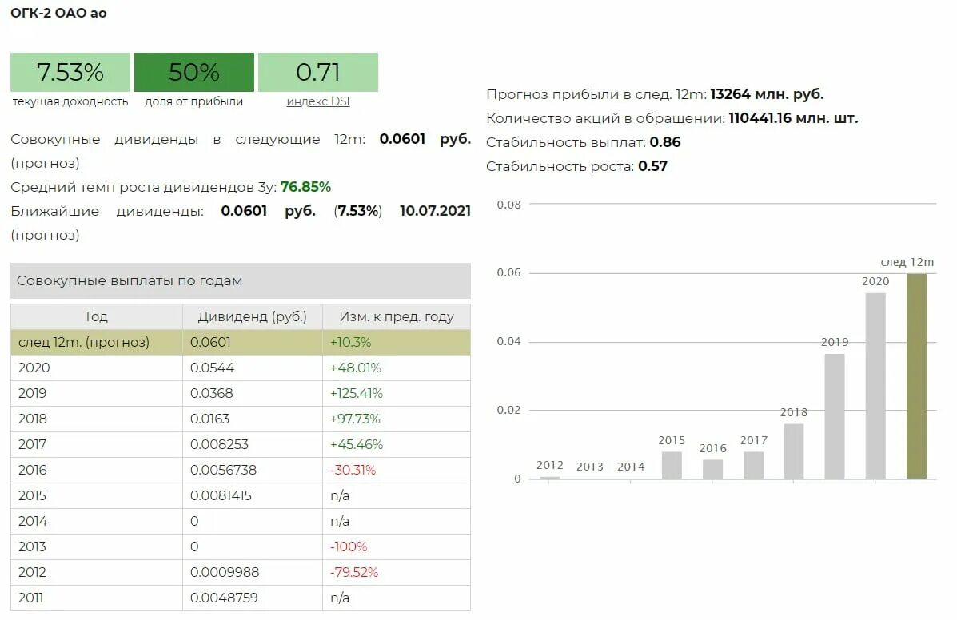Click the след 12m bar in the chart

(x=916, y=376)
